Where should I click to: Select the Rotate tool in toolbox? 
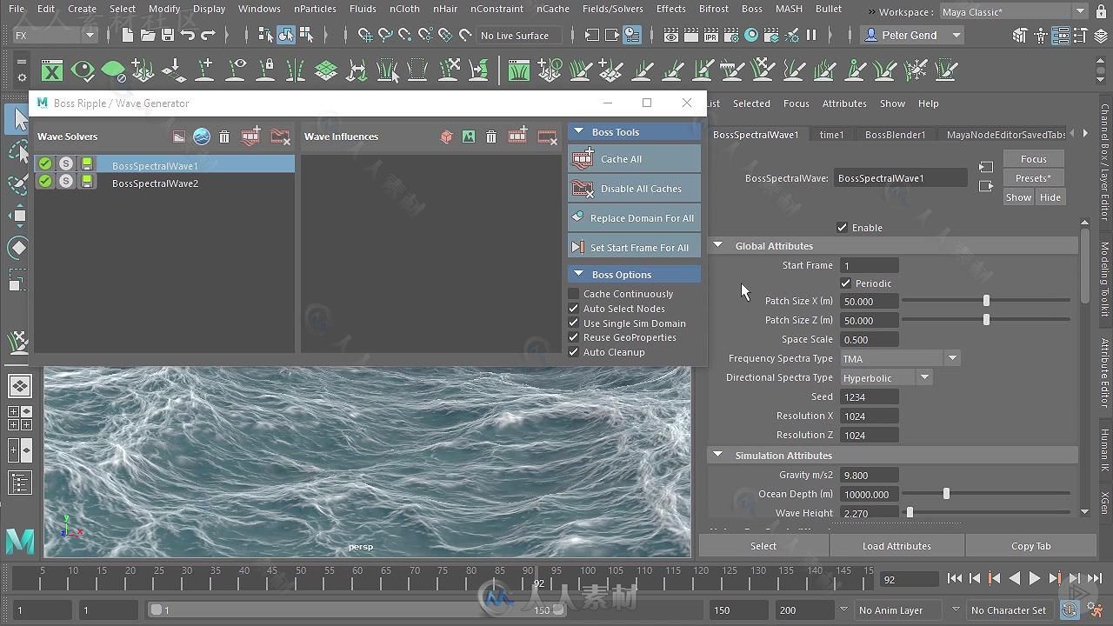click(x=19, y=248)
